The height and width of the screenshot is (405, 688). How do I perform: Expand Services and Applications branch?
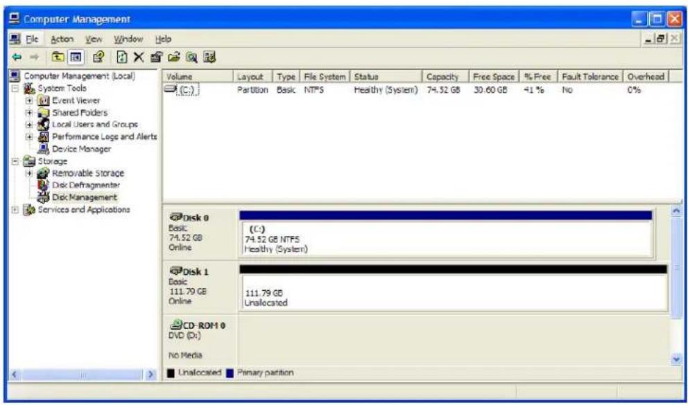[x=15, y=210]
